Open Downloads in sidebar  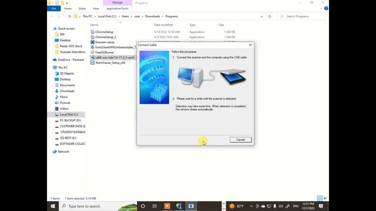[67, 91]
